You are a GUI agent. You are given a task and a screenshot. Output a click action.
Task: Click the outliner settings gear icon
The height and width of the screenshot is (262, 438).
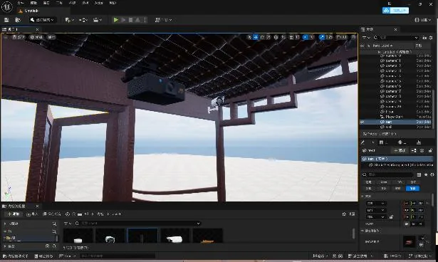[x=431, y=38]
